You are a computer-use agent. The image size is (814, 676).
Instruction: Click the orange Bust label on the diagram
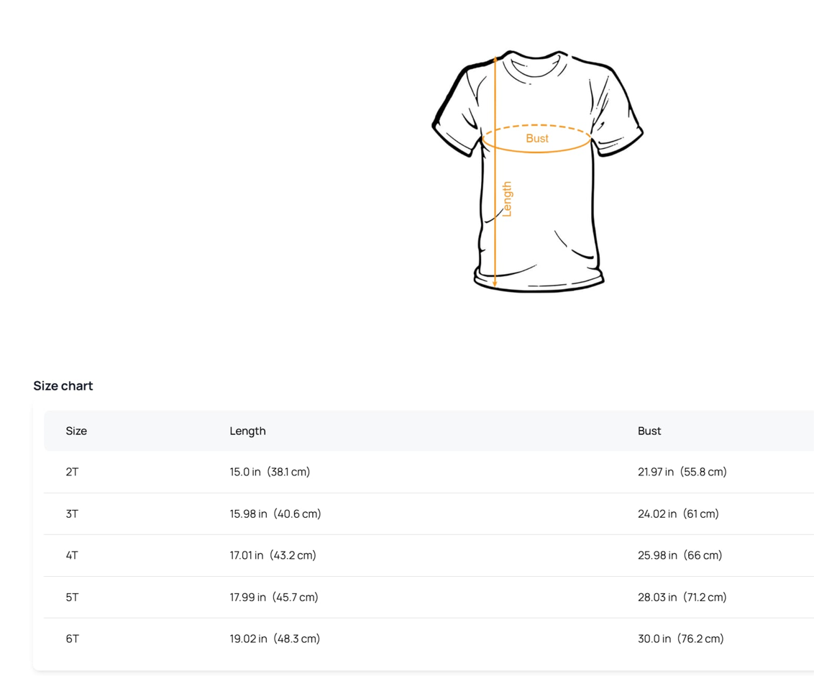pyautogui.click(x=537, y=138)
